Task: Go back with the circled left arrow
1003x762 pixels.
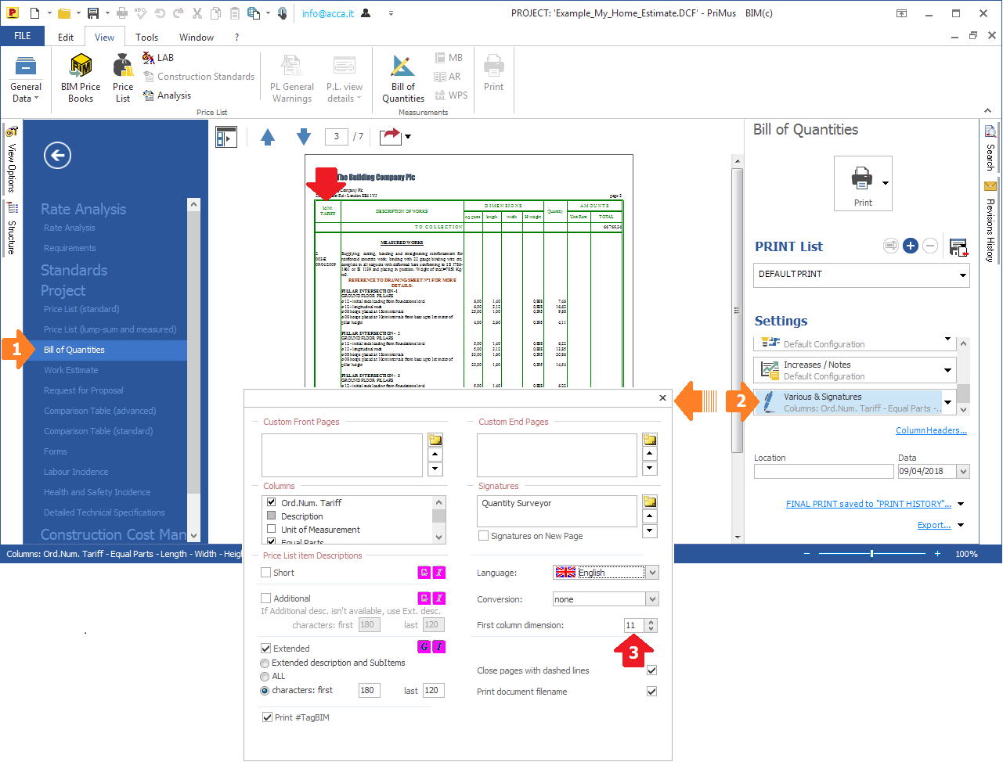Action: tap(57, 156)
